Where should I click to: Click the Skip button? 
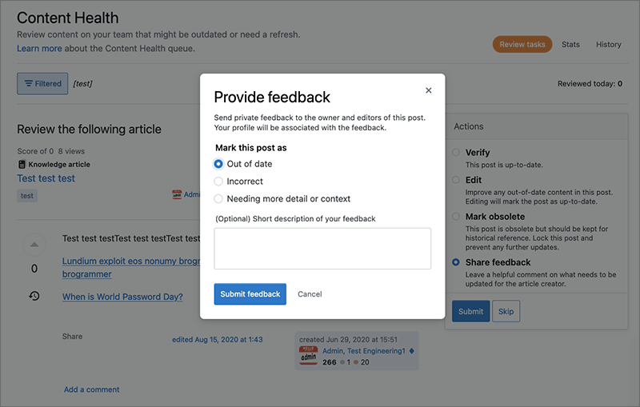point(506,312)
